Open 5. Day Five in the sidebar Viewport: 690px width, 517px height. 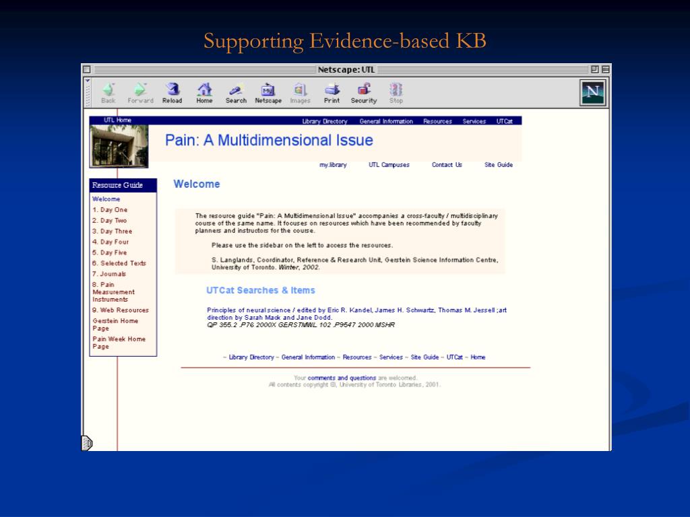pyautogui.click(x=109, y=253)
